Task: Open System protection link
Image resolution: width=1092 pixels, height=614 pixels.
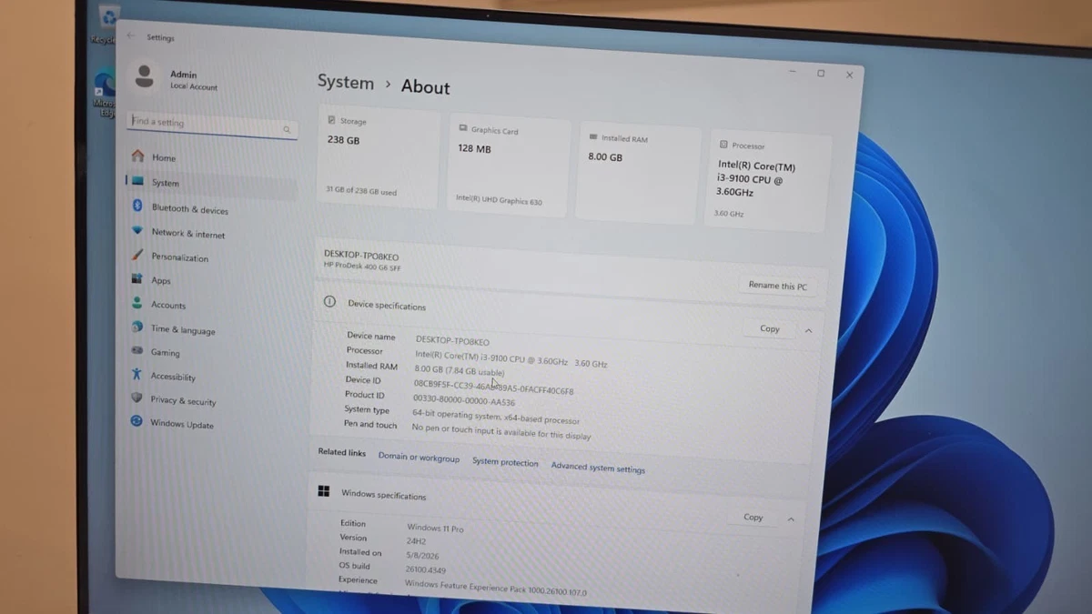Action: coord(505,462)
